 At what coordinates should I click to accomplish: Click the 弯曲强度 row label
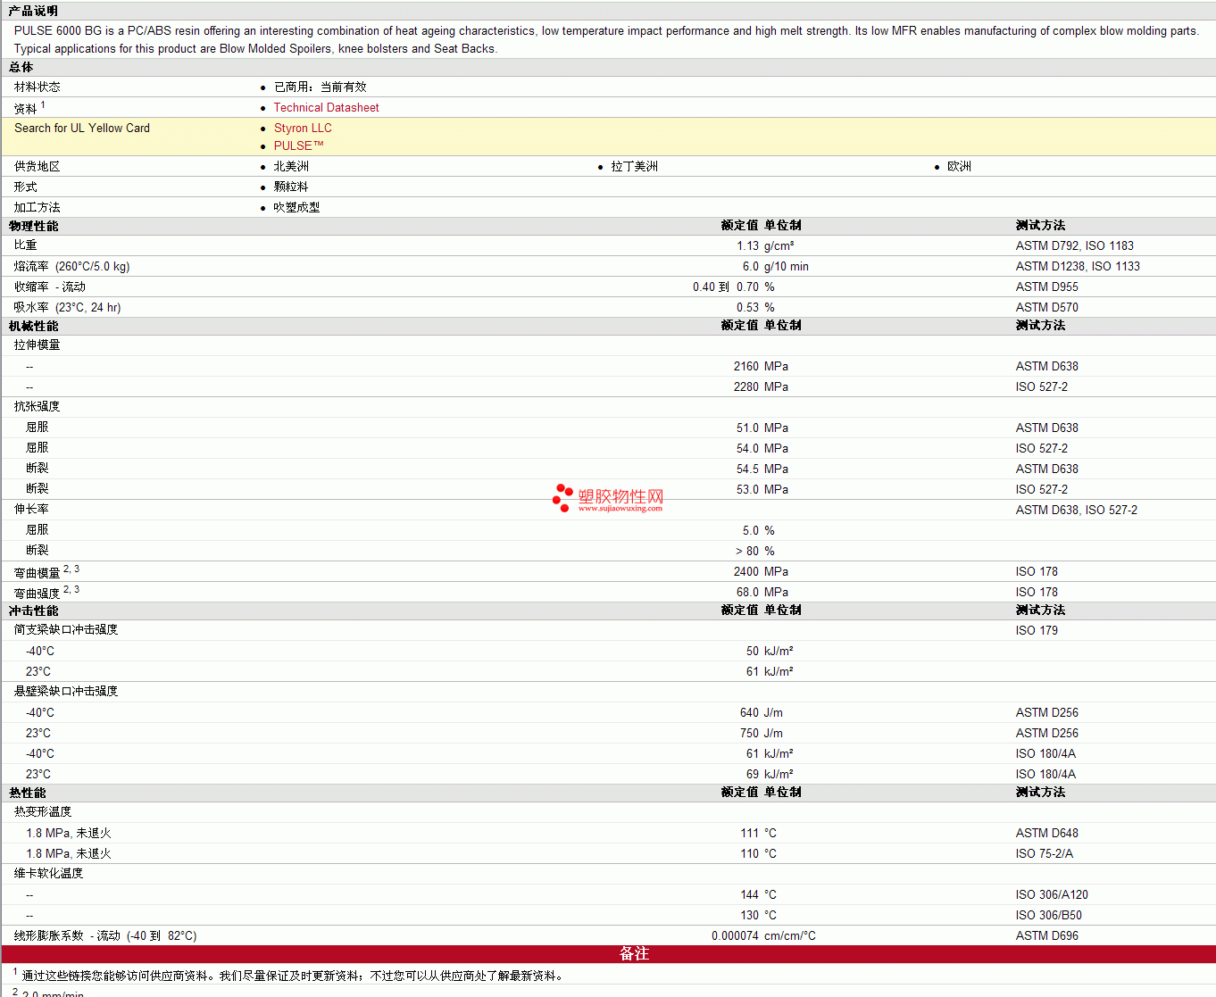[37, 593]
